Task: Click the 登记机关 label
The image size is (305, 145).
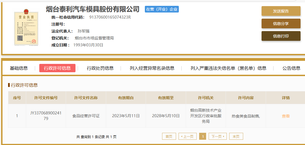Action: click(61, 38)
